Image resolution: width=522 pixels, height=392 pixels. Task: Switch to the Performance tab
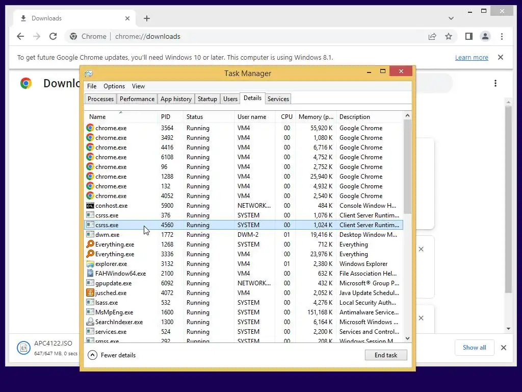tap(137, 99)
